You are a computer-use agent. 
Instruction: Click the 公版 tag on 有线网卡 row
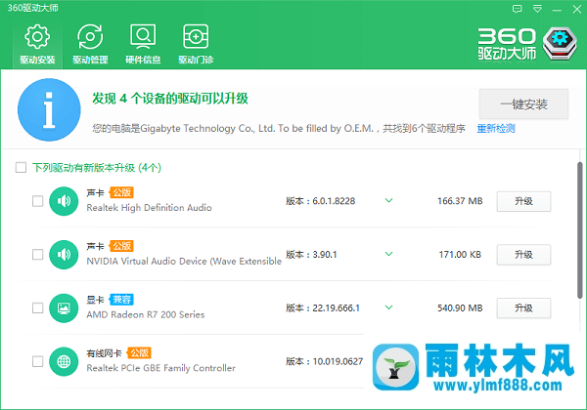coord(139,352)
